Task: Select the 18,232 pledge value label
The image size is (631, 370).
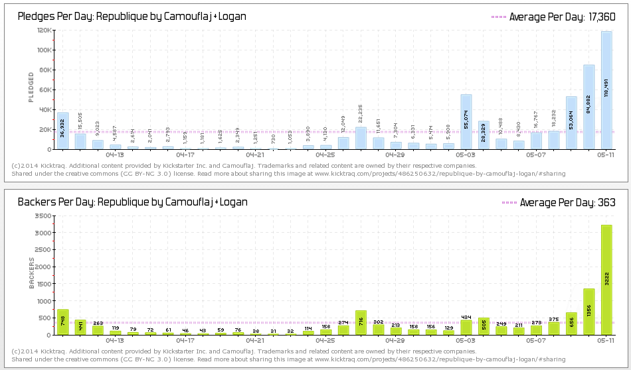Action: coord(554,119)
